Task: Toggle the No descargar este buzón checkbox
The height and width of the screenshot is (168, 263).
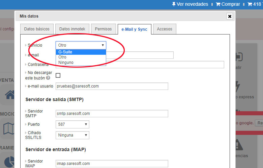Action: 58,75
